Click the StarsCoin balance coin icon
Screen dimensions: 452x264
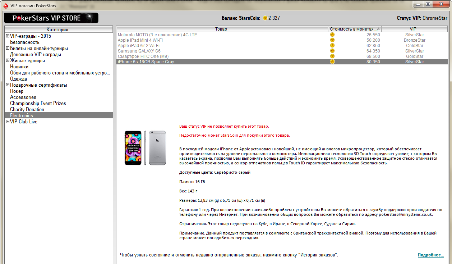265,18
